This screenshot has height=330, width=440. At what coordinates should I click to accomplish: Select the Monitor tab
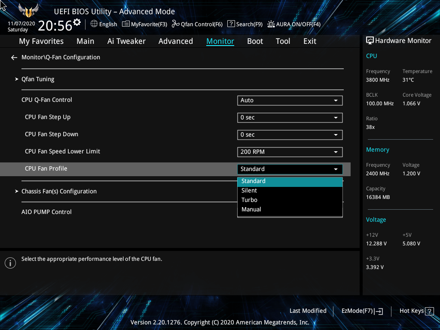click(220, 41)
